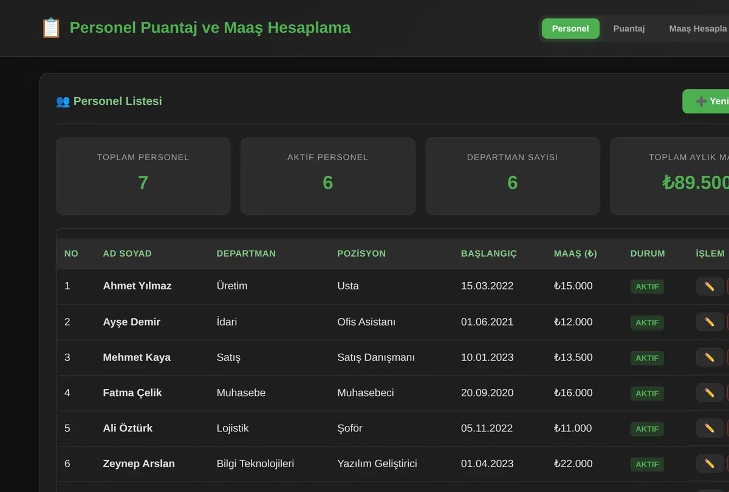
Task: Click the DEPARTMAN column header
Action: (246, 254)
